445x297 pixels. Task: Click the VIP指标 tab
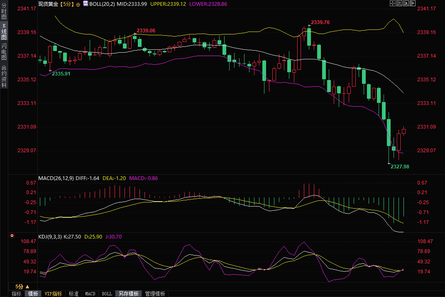coord(54,294)
